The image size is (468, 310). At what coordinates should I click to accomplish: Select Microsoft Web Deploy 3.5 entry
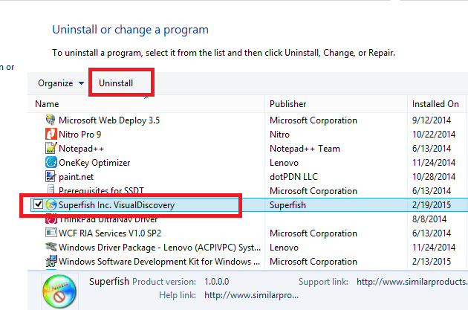click(109, 120)
